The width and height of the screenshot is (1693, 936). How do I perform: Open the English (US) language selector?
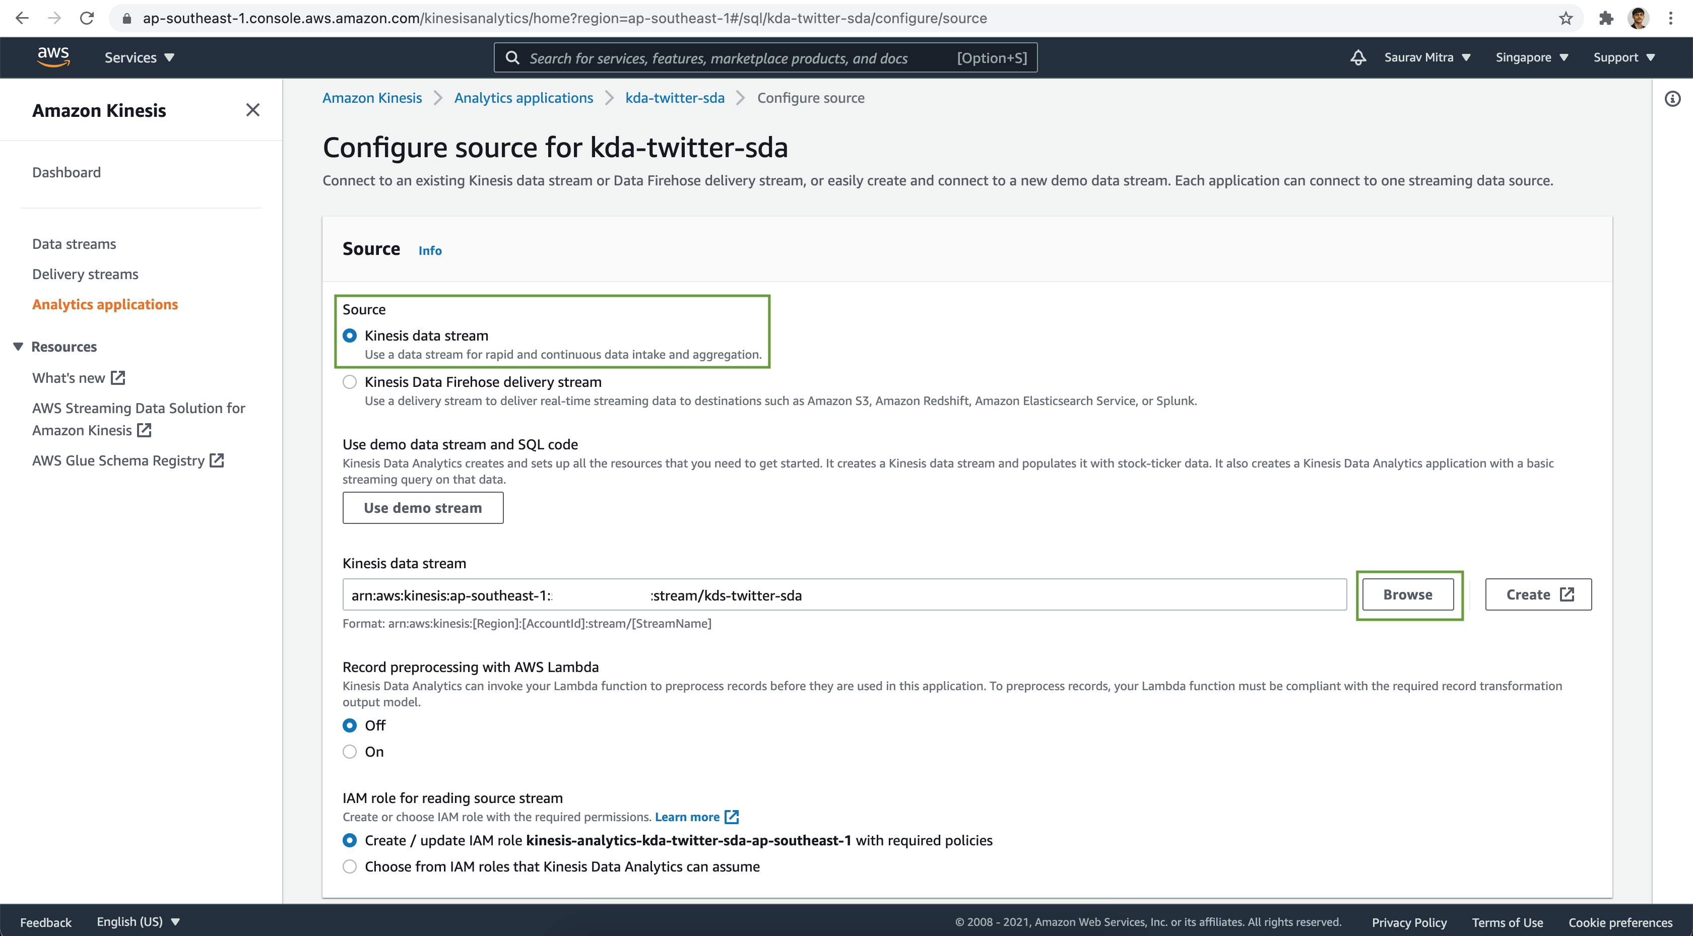tap(139, 921)
